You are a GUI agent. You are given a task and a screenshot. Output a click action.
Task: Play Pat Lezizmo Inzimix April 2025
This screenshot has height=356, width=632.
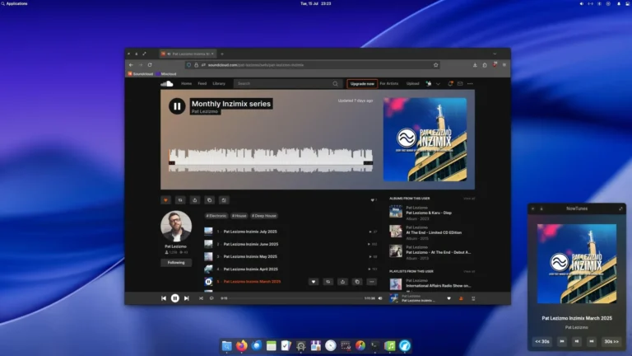(x=250, y=269)
